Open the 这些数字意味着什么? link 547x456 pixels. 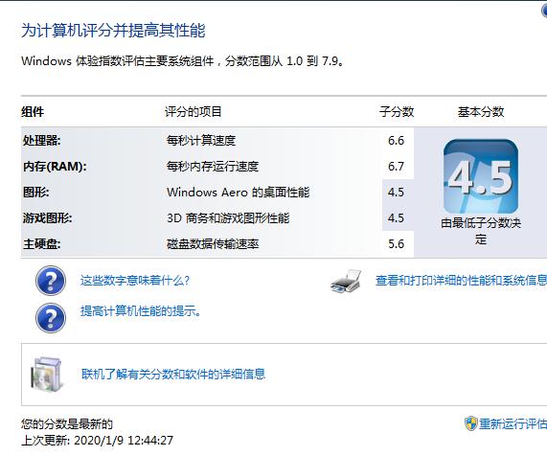click(x=135, y=281)
